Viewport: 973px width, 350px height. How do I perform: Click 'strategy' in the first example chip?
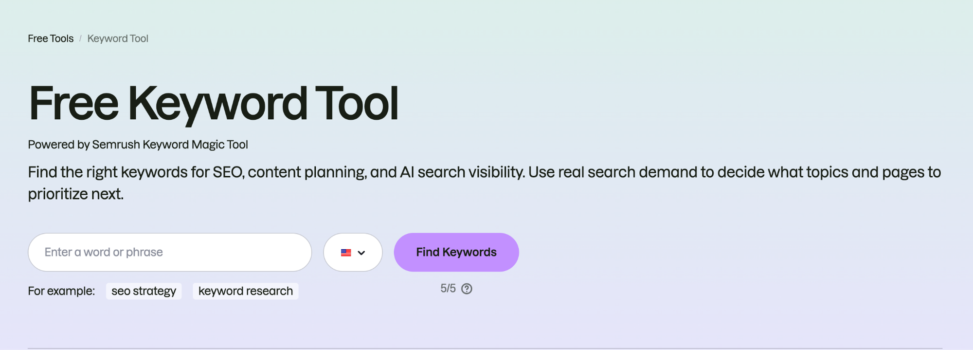coord(154,291)
